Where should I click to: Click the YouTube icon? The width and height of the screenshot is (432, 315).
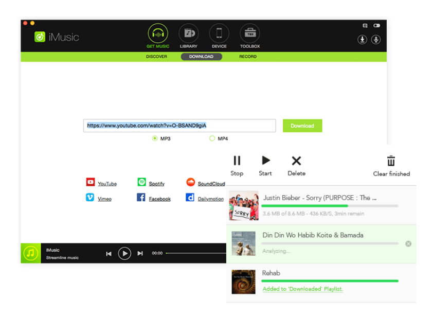(x=91, y=182)
